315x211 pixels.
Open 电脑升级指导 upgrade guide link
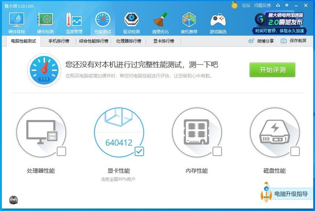291,194
